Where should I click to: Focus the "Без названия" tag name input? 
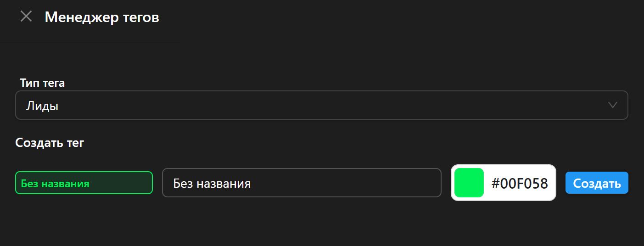(x=301, y=184)
